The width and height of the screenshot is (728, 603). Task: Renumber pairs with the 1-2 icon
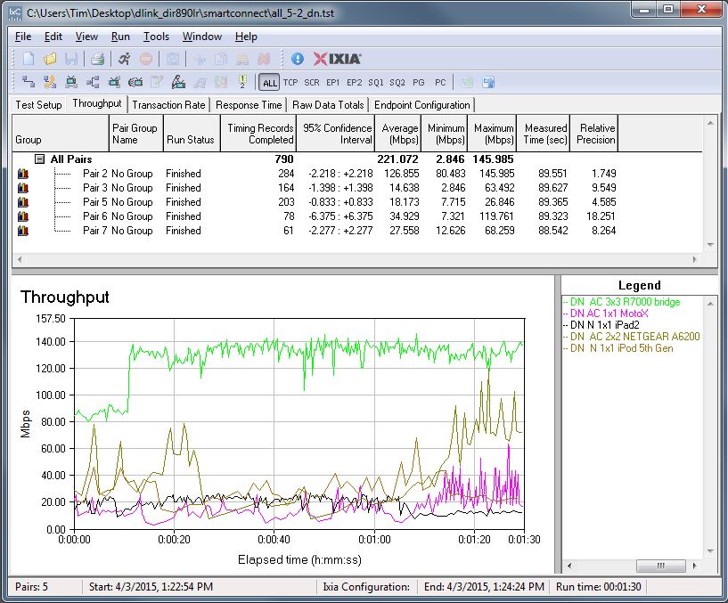(242, 82)
